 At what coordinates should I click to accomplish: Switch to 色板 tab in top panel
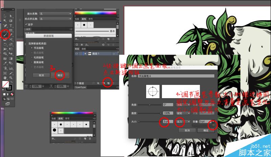pos(77,19)
